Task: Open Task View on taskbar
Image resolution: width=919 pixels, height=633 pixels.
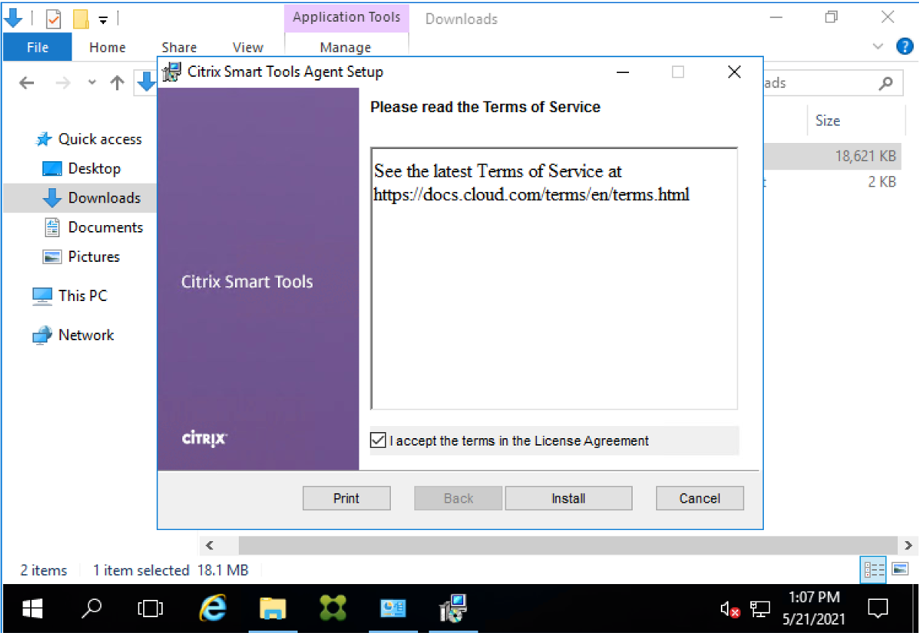Action: tap(151, 609)
